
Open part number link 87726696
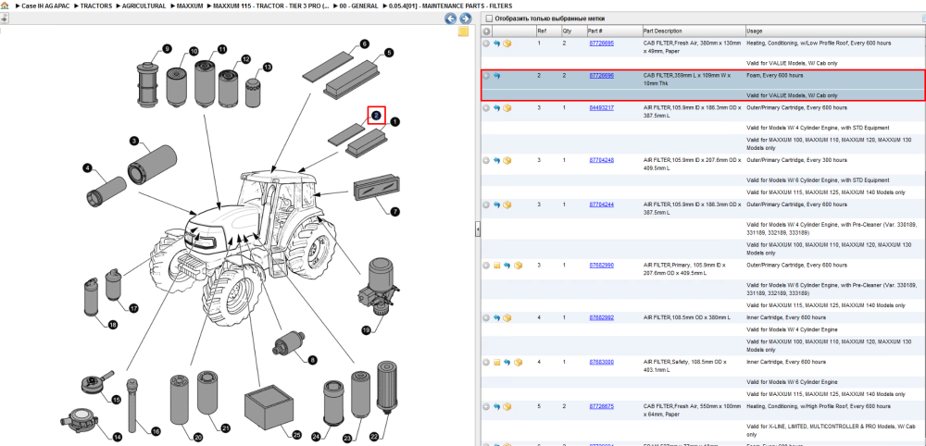click(601, 76)
